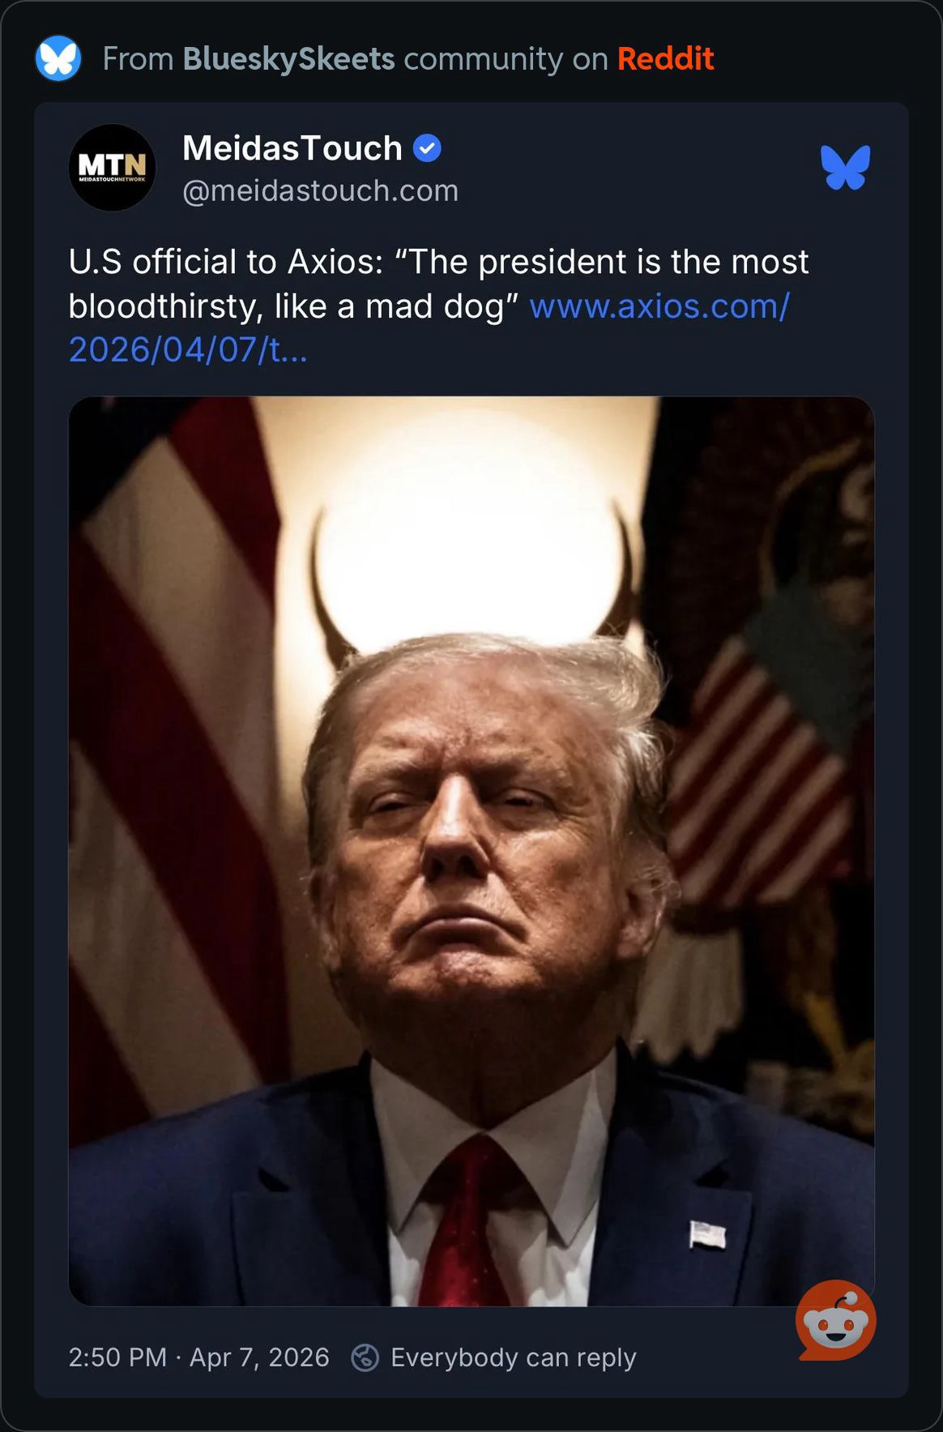
Task: Follow the www.axios.com article link
Action: [x=429, y=328]
